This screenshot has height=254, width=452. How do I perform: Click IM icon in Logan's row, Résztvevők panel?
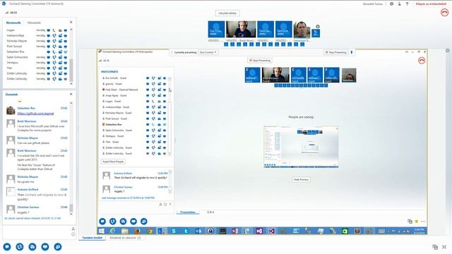point(49,30)
